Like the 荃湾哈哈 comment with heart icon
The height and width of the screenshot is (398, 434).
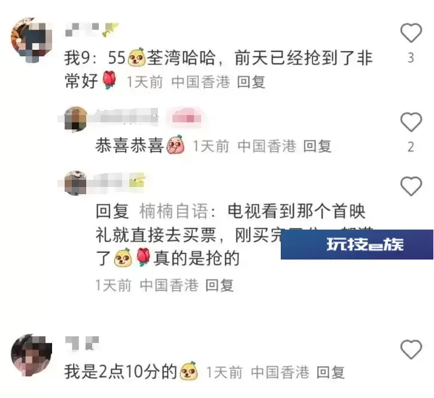point(411,33)
